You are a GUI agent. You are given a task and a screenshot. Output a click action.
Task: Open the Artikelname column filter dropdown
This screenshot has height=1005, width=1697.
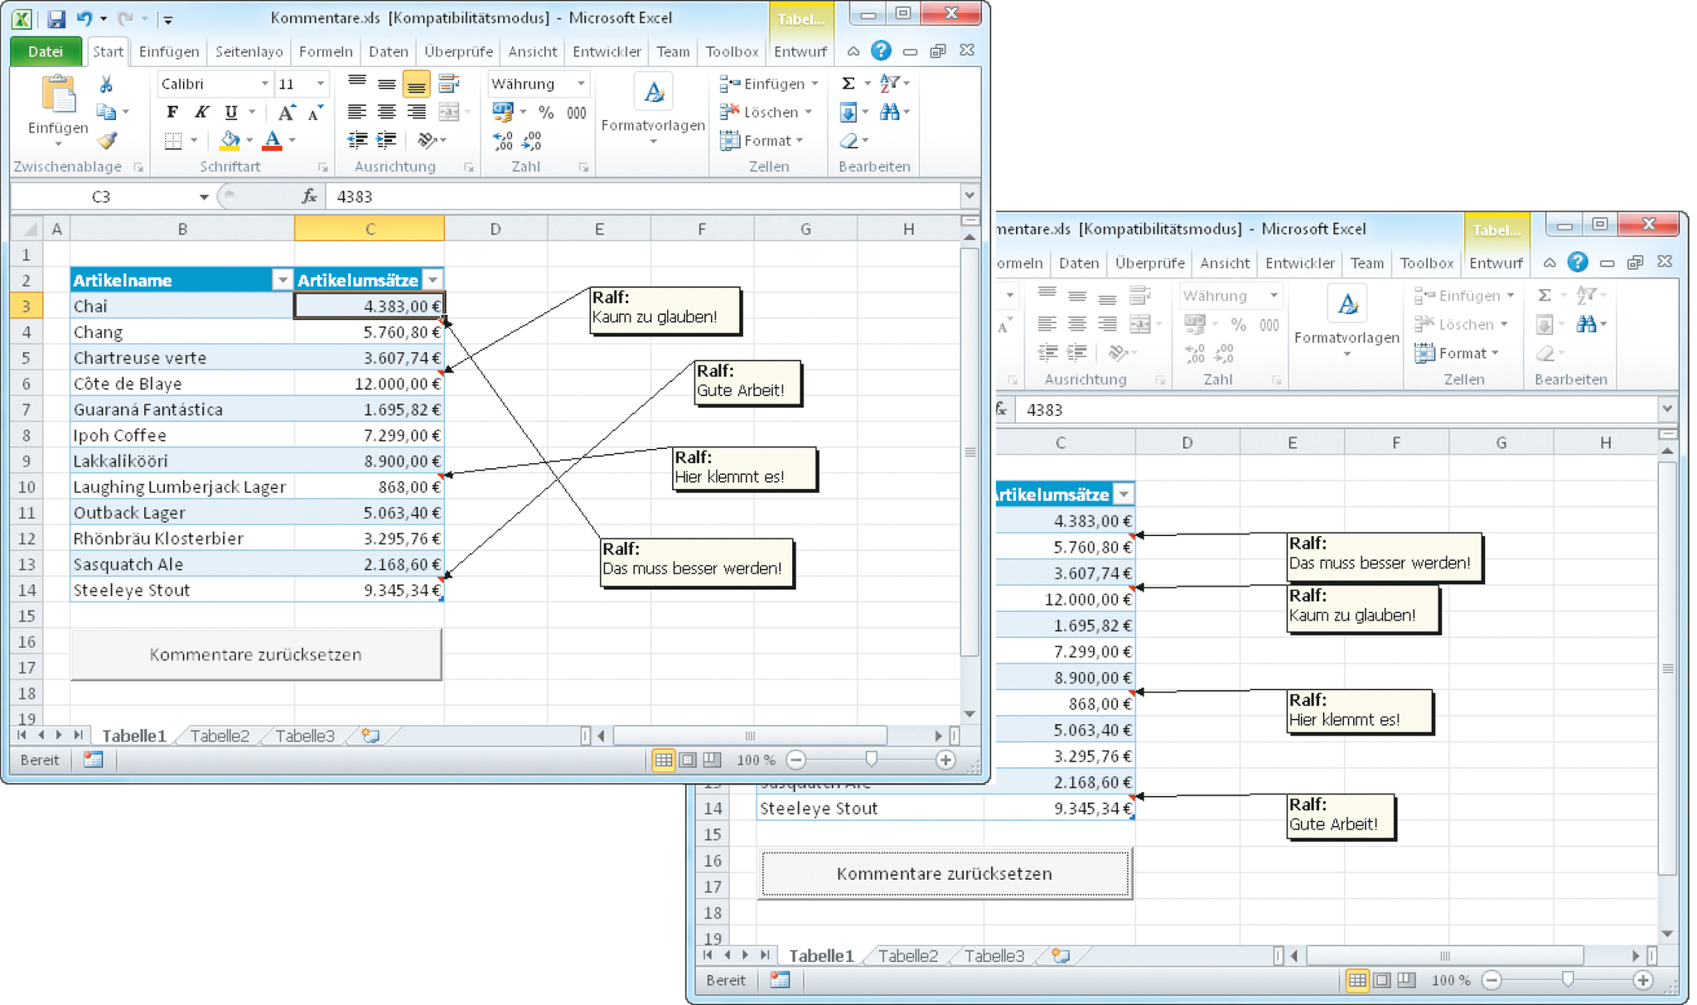coord(282,280)
